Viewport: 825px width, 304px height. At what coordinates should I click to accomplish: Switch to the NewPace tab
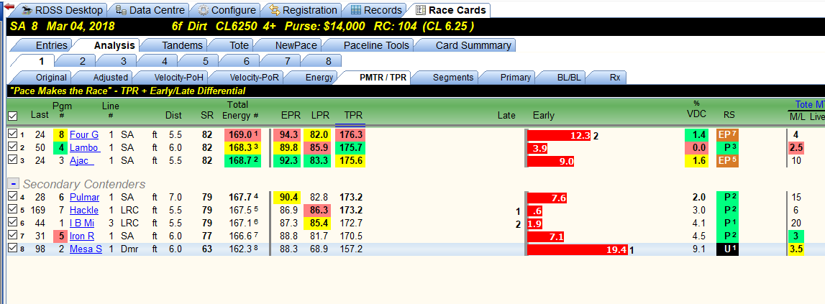291,45
